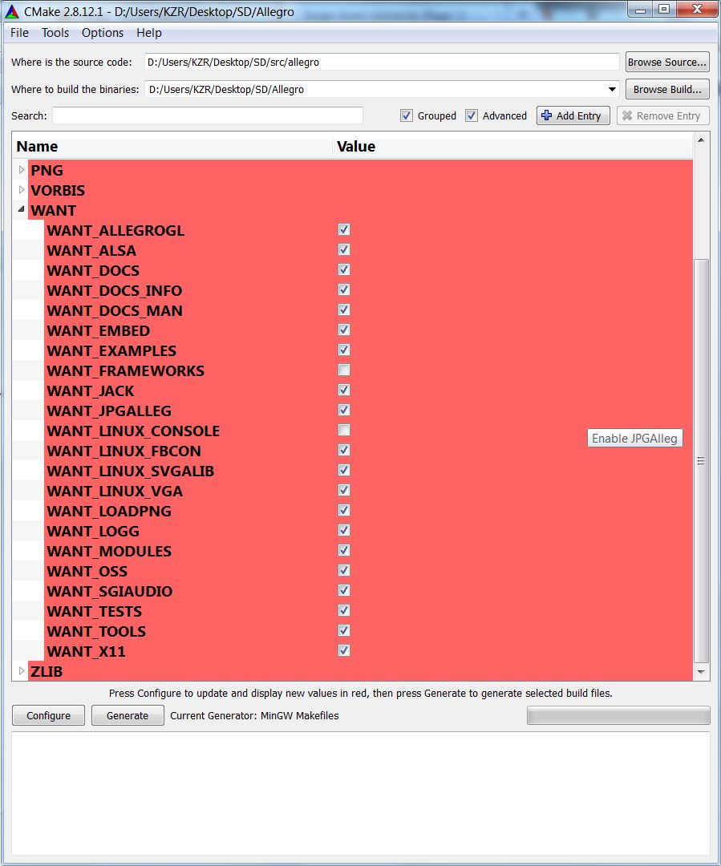Disable the WANT_TESTS checkbox
This screenshot has width=721, height=866.
click(x=343, y=611)
